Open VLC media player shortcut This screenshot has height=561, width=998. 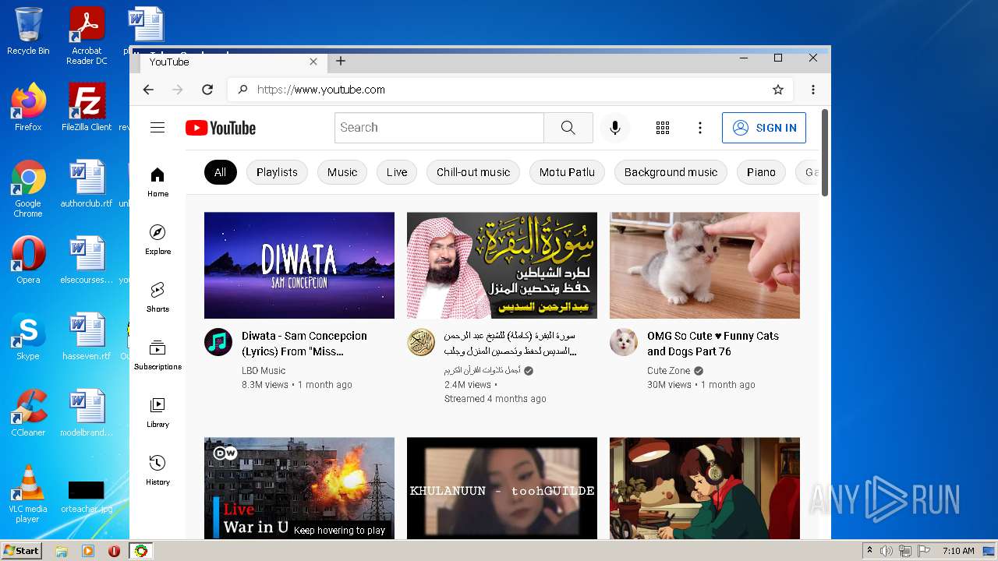pos(28,495)
